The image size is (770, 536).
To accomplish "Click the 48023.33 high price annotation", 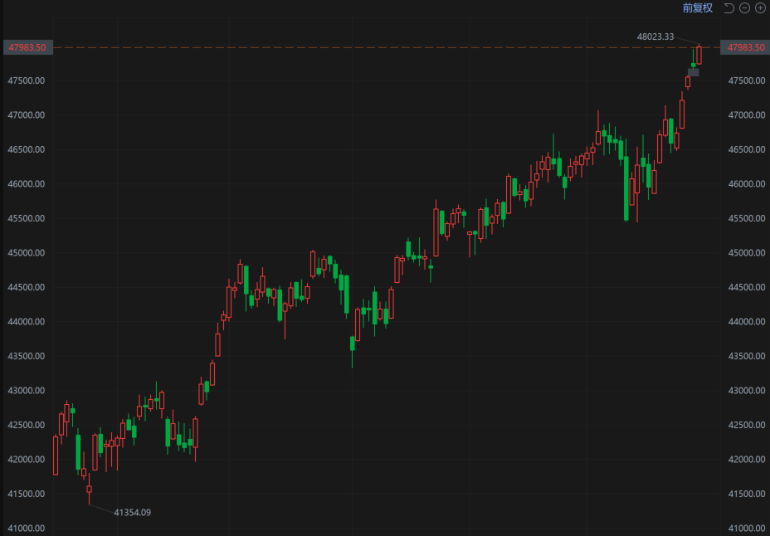I will tap(655, 37).
